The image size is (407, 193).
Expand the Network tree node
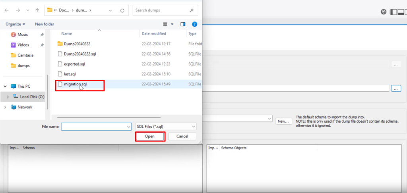pos(5,107)
